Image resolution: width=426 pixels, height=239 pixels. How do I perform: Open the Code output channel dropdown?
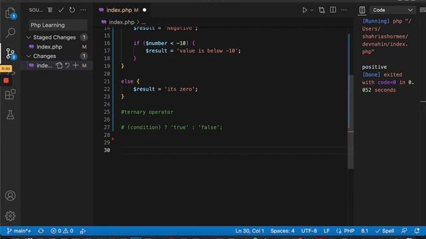392,10
